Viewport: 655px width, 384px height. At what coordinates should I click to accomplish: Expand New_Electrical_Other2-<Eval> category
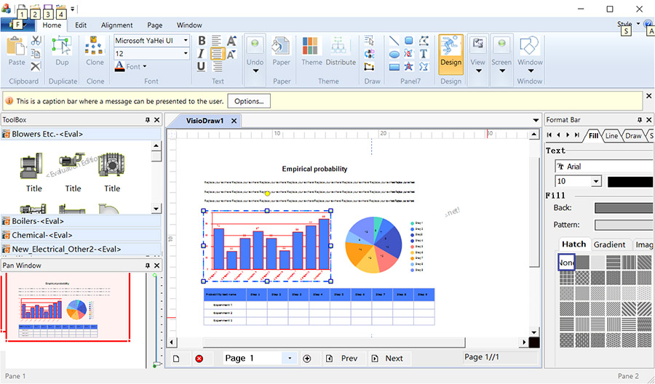81,249
